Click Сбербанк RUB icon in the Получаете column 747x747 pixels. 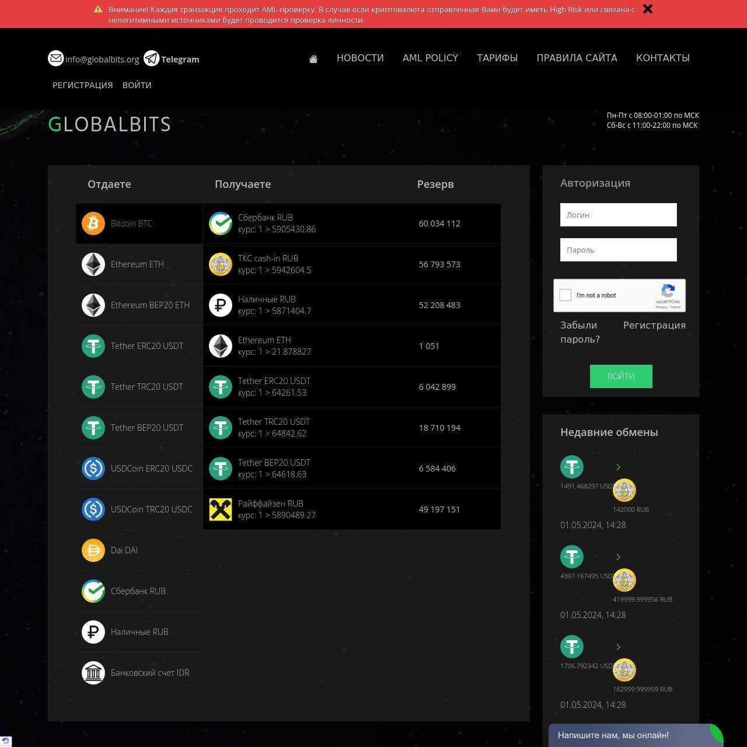pyautogui.click(x=221, y=224)
